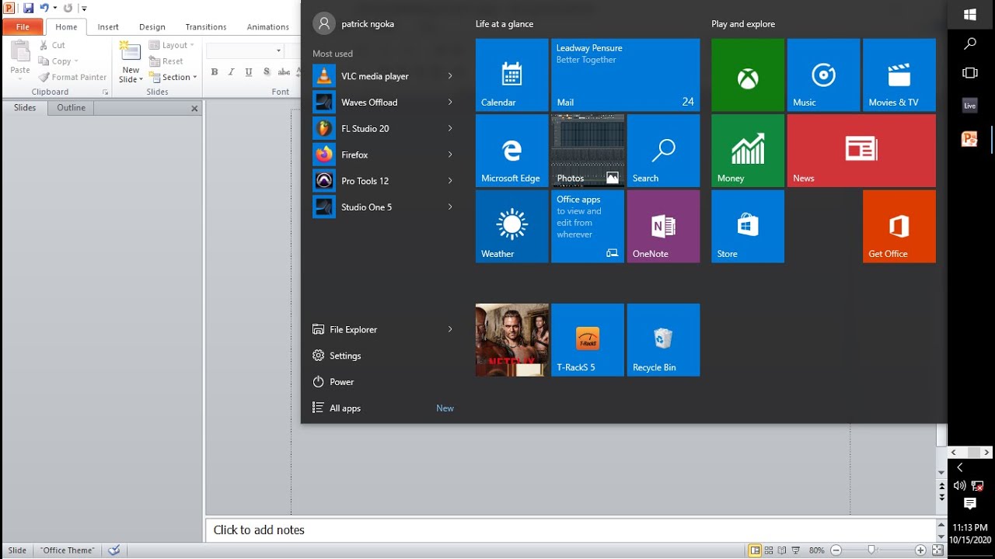
Task: Click in the notes pane text area
Action: 570,530
